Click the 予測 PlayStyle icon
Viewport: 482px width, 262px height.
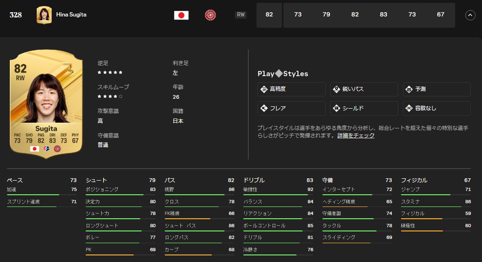pos(409,89)
